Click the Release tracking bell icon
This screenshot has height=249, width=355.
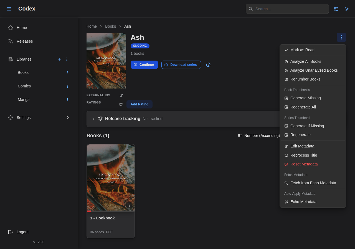click(100, 119)
